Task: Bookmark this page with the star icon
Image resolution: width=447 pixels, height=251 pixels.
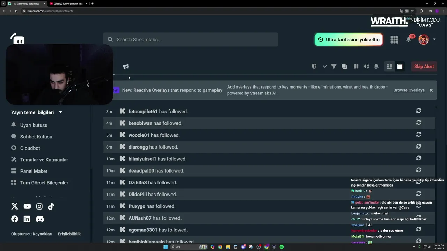Action: click(412, 11)
